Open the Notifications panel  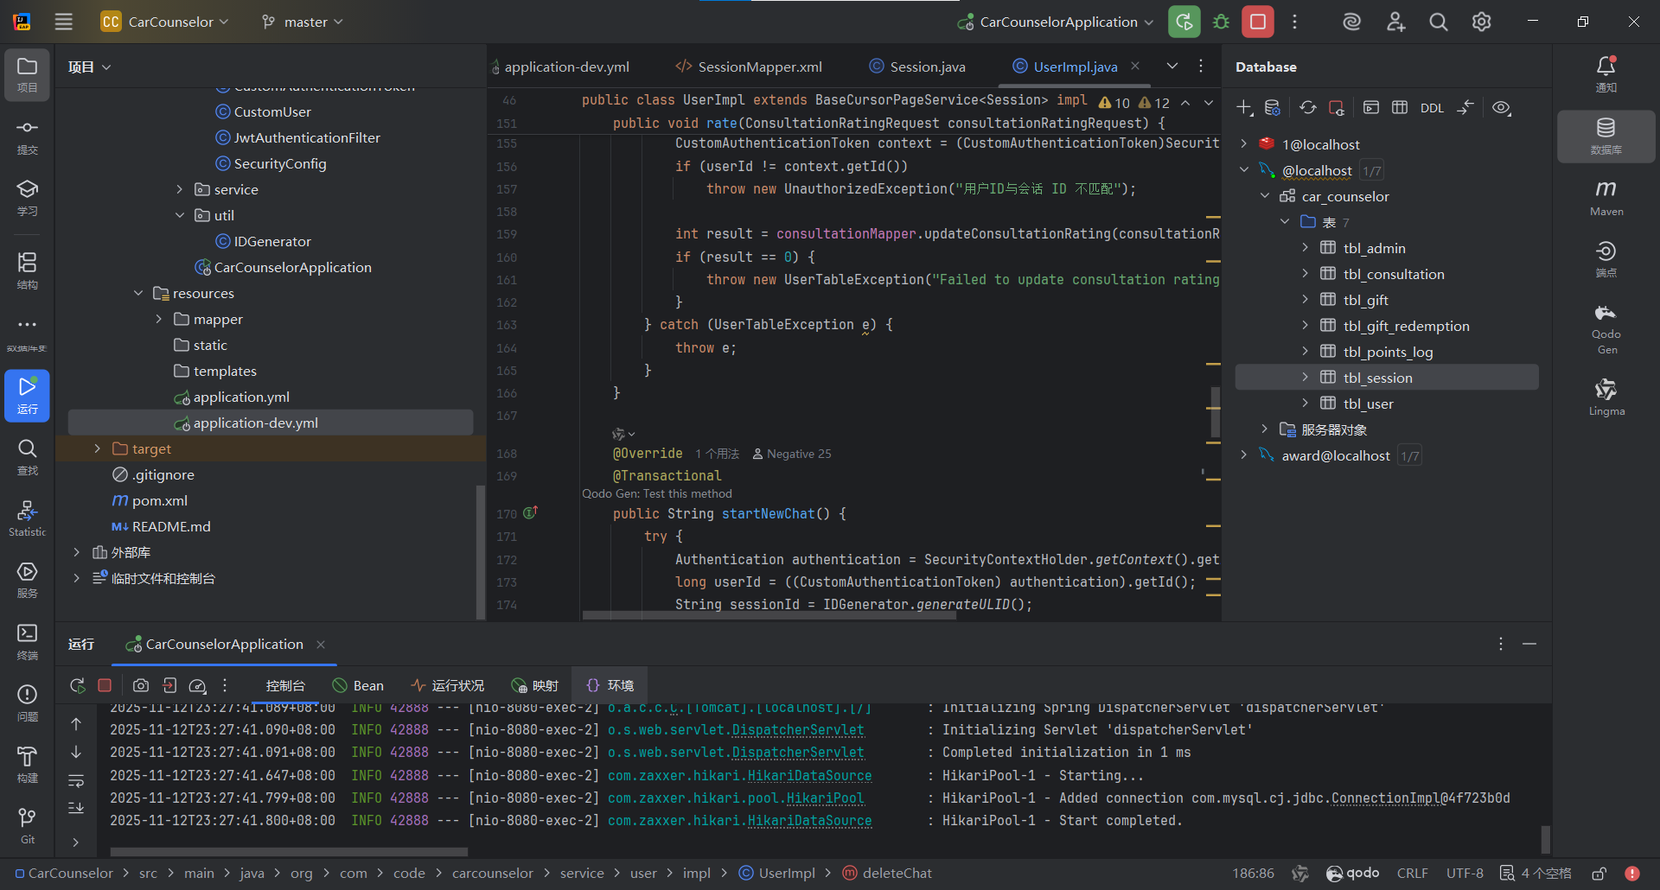[x=1606, y=75]
